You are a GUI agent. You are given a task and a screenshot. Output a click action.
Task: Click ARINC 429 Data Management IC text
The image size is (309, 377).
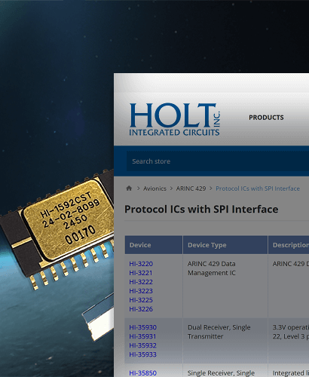[212, 268]
